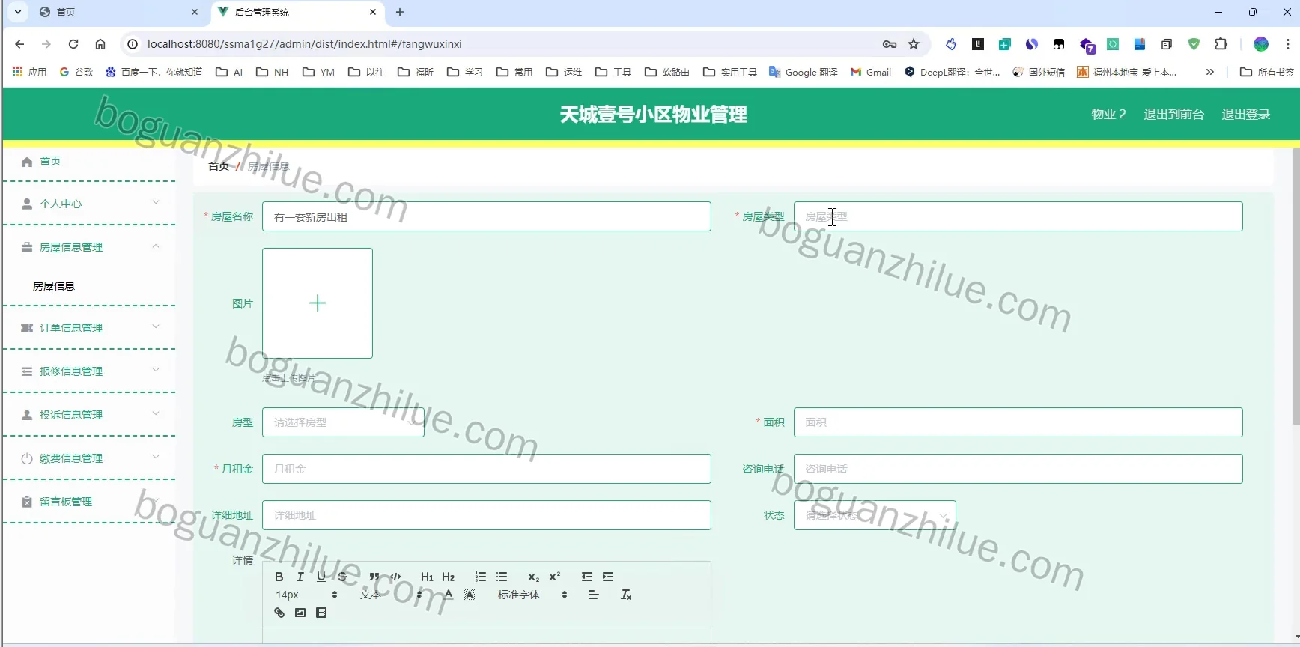Insert a code block in the editor
The image size is (1300, 647).
point(395,577)
